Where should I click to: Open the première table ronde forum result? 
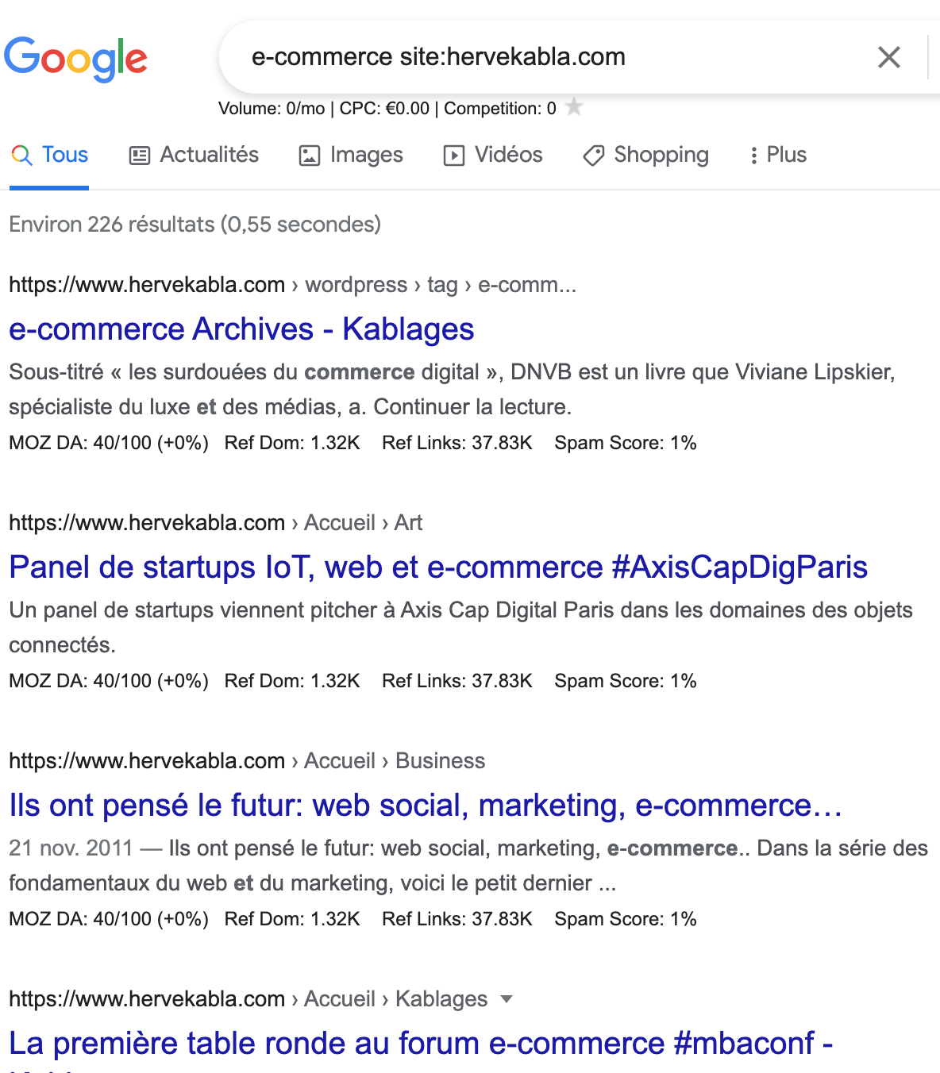pyautogui.click(x=421, y=1043)
